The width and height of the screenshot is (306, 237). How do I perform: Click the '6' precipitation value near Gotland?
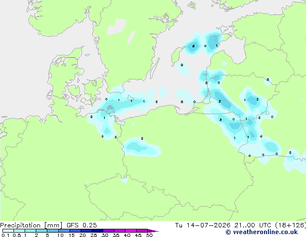194,46
